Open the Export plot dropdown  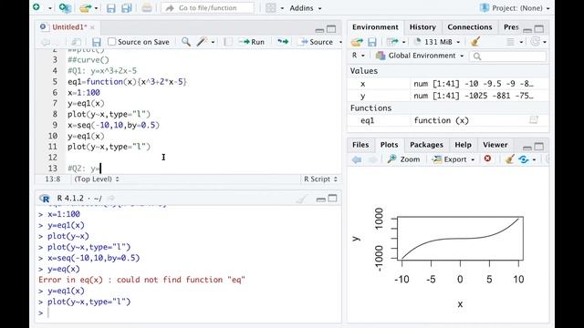(x=454, y=159)
